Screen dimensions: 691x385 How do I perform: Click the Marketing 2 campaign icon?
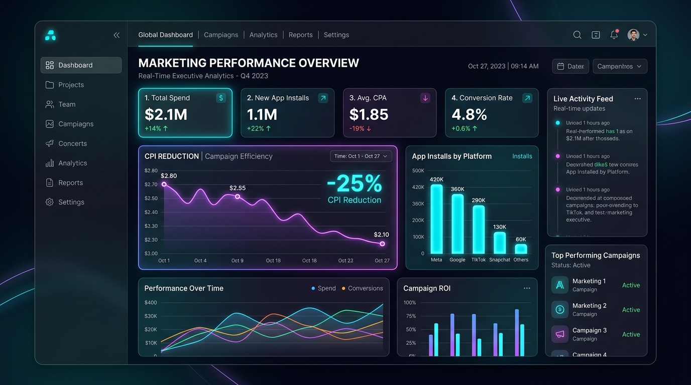coord(560,309)
